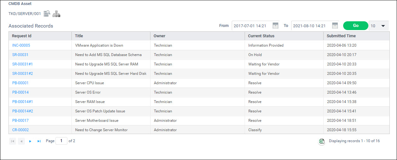Screen dimensions: 397x160
Task: Export records using the Excel icon
Action: point(321,141)
